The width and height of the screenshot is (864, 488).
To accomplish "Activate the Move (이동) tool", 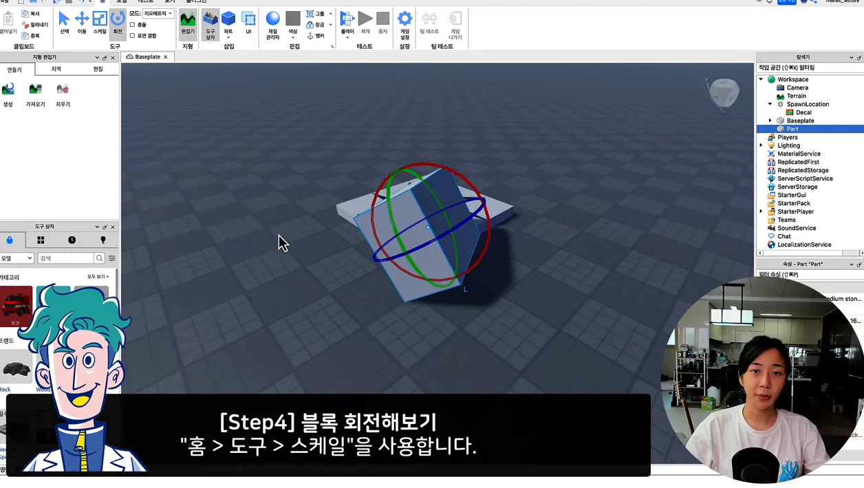I will 82,22.
